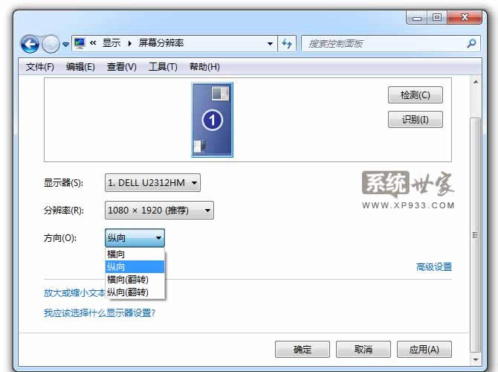Type in the 搜索控制面板 search field

[x=383, y=43]
